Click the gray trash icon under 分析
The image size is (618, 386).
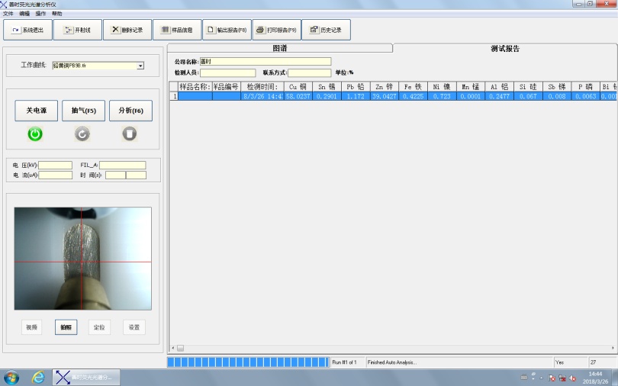[129, 134]
